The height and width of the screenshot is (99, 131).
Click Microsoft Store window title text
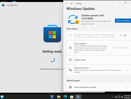click(x=12, y=5)
